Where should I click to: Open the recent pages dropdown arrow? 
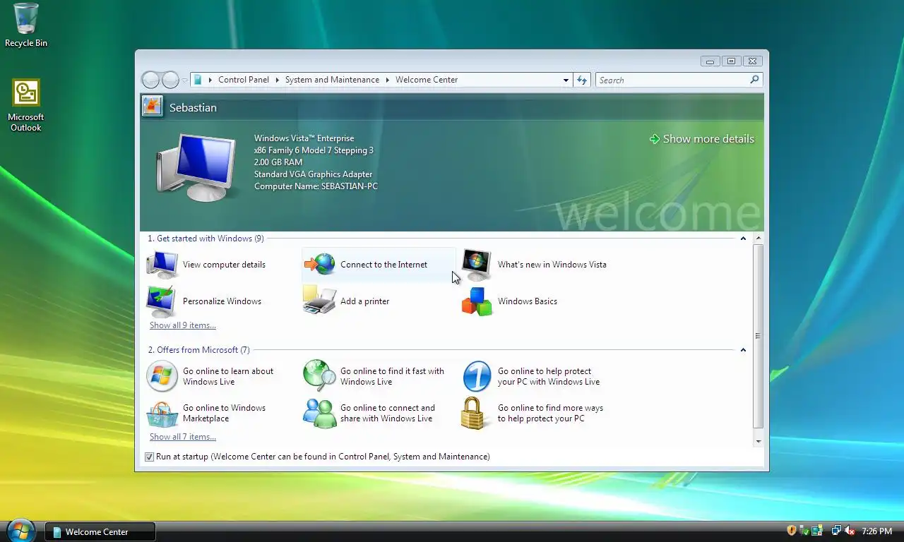[x=184, y=80]
